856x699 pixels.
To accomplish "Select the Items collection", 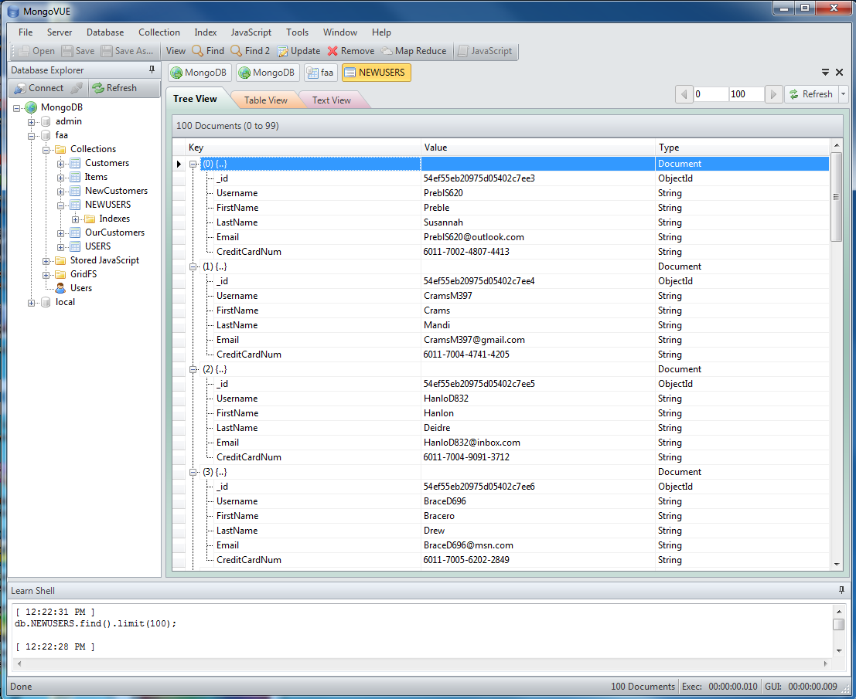I will pyautogui.click(x=96, y=177).
